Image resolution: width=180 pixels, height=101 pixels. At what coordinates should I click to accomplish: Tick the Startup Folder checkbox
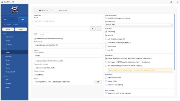[106, 81]
